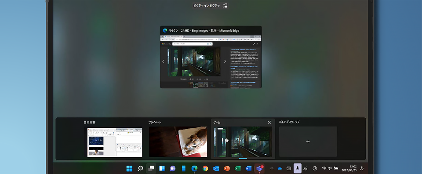Click the muted volume tray icon
Viewport: 422px width, 174px height.
click(x=330, y=169)
